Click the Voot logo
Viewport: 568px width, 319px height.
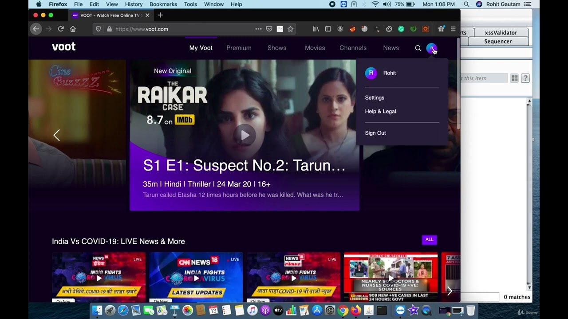pyautogui.click(x=63, y=47)
